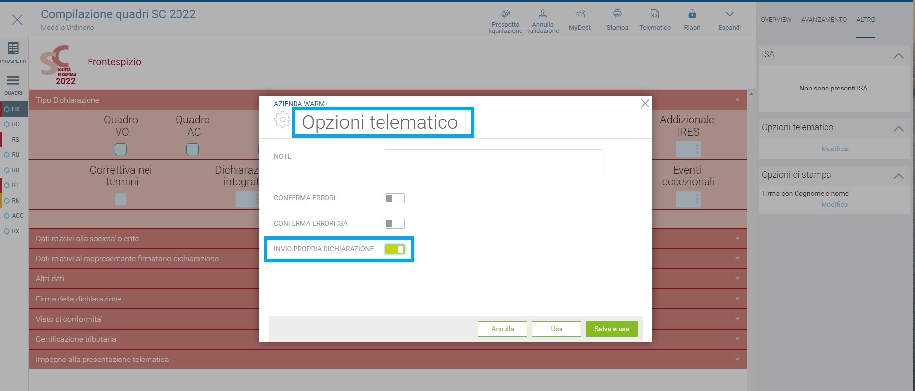Check the Quadro AC checkbox
Screen dimensions: 915x391
[192, 149]
